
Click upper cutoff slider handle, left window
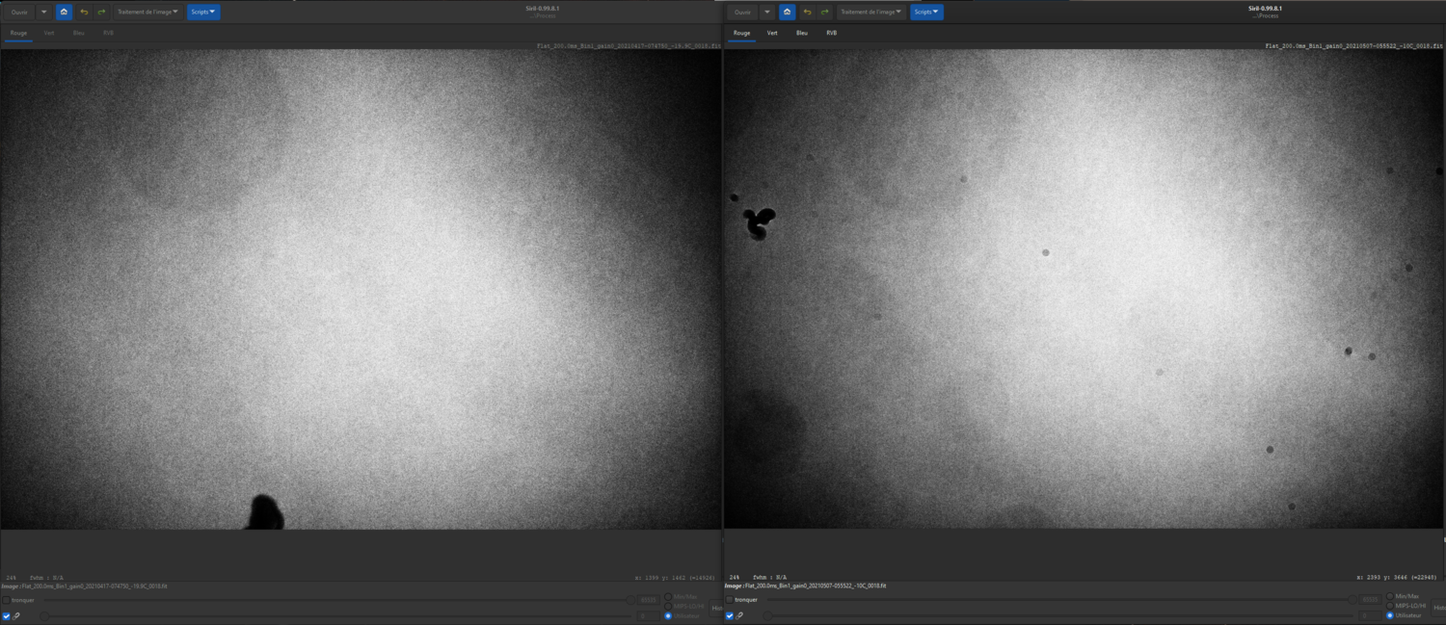(x=630, y=600)
